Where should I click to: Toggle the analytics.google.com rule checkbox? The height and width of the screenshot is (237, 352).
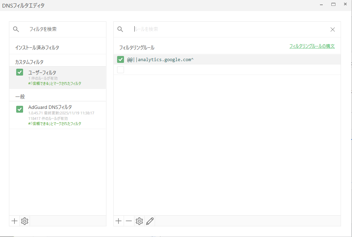point(121,59)
